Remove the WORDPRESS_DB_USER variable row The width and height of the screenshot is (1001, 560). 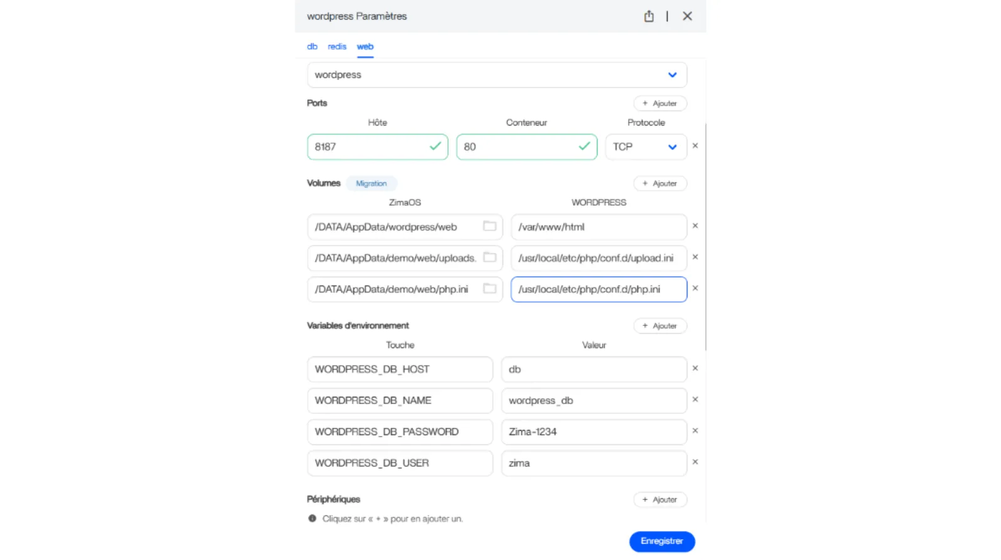point(695,462)
